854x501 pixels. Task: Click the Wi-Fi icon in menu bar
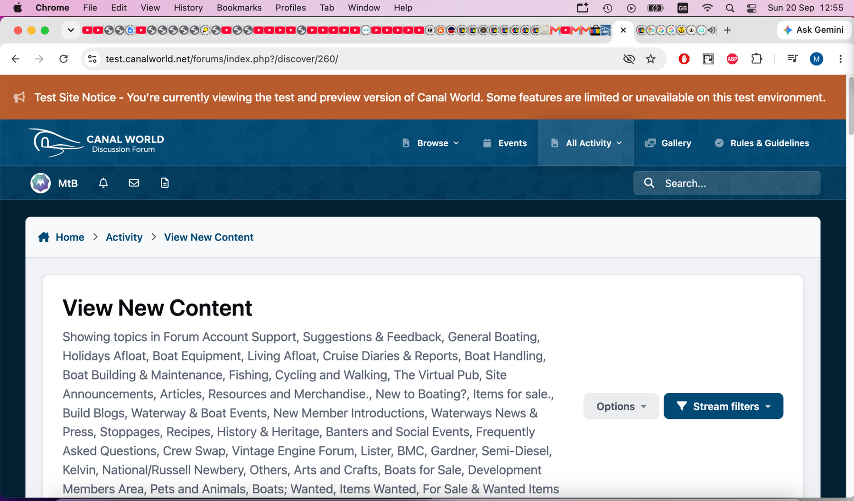[707, 8]
